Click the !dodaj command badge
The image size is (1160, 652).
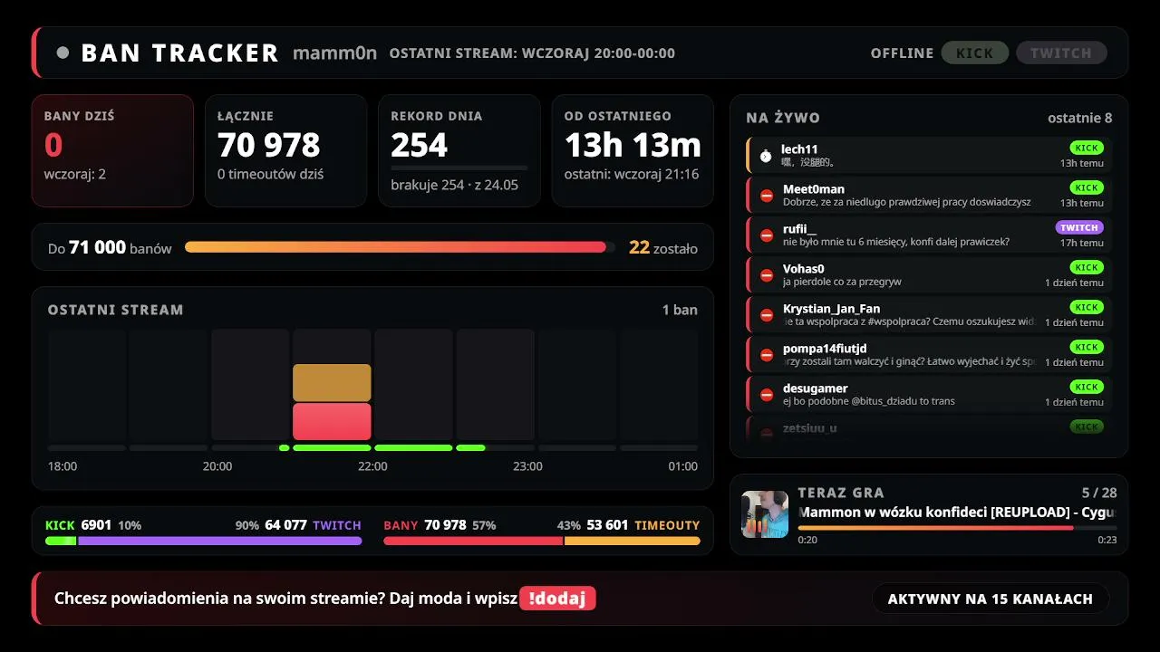[x=557, y=599]
